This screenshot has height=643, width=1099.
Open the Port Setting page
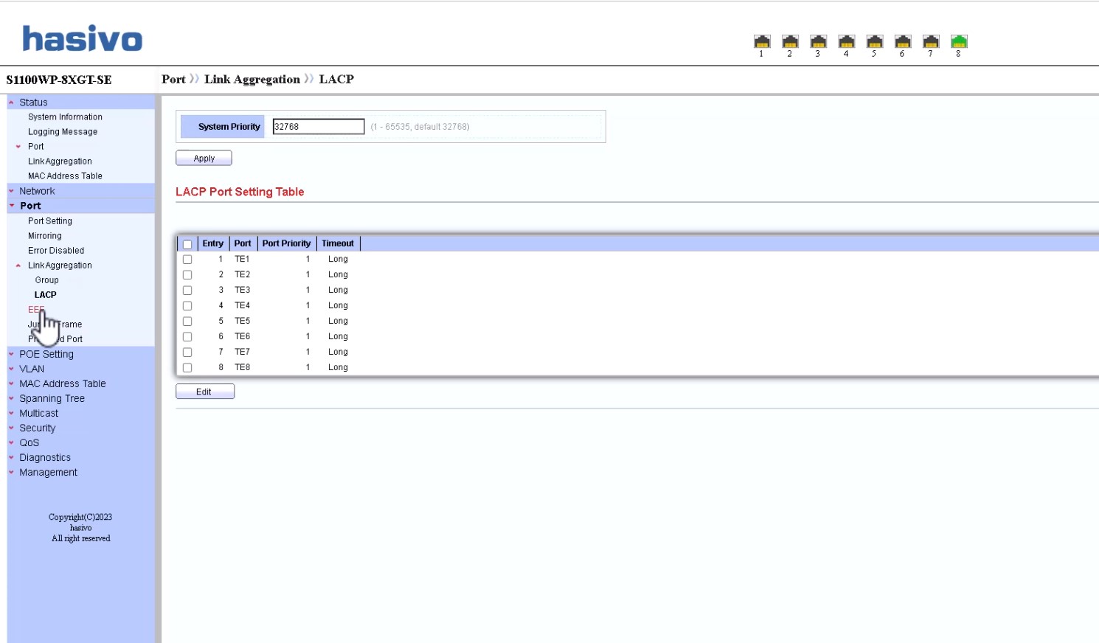pyautogui.click(x=50, y=221)
